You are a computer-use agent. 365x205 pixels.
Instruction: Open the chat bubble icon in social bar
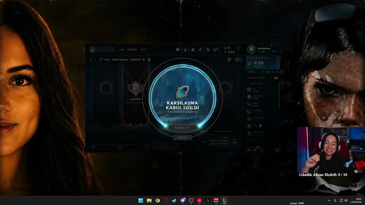[249, 150]
